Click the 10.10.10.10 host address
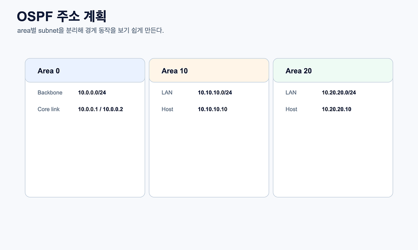418x250 pixels. [x=213, y=109]
